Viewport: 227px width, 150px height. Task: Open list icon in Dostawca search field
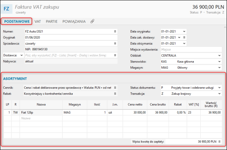click(x=115, y=55)
